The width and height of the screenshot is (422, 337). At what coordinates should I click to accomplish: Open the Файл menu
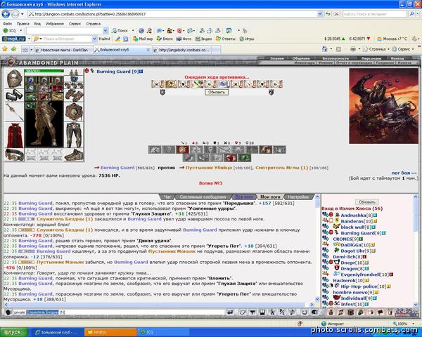point(8,24)
